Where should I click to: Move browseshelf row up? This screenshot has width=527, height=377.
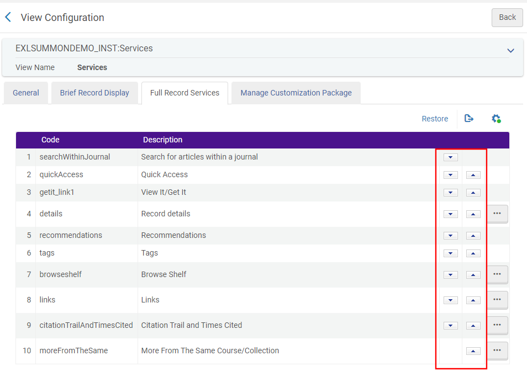click(x=473, y=275)
